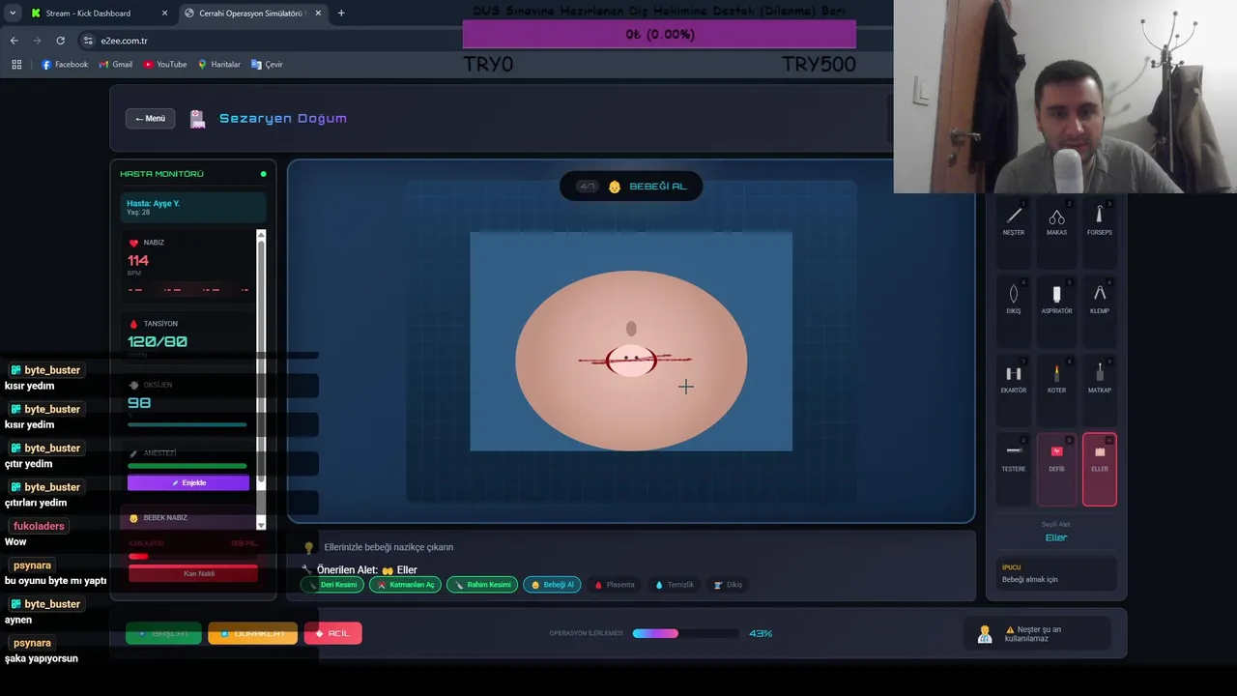Select the Dikiş step chip
Viewport: 1237px width, 696px height.
729,585
